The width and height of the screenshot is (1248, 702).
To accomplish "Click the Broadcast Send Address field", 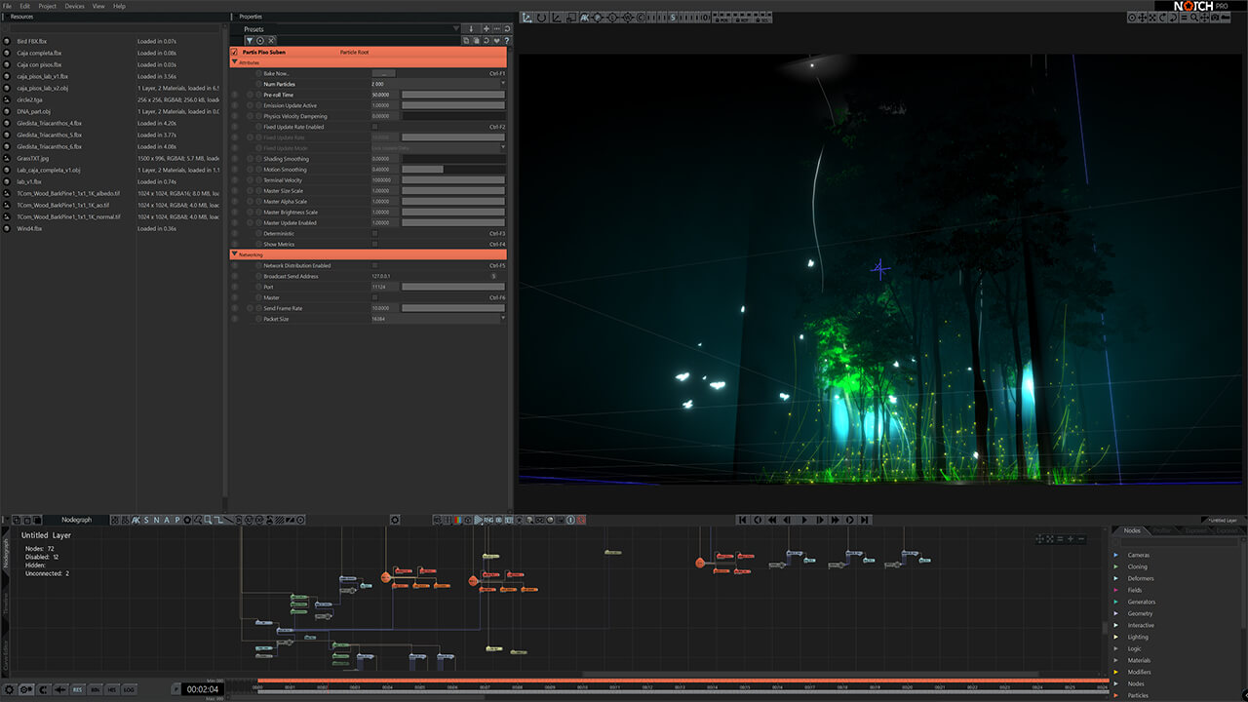I will coord(429,276).
